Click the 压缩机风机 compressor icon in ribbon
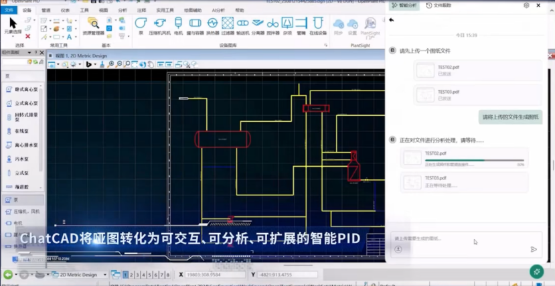Viewport: 555px width, 286px height. tap(159, 25)
